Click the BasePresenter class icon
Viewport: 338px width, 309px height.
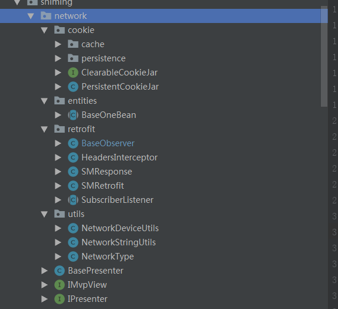[x=60, y=271]
